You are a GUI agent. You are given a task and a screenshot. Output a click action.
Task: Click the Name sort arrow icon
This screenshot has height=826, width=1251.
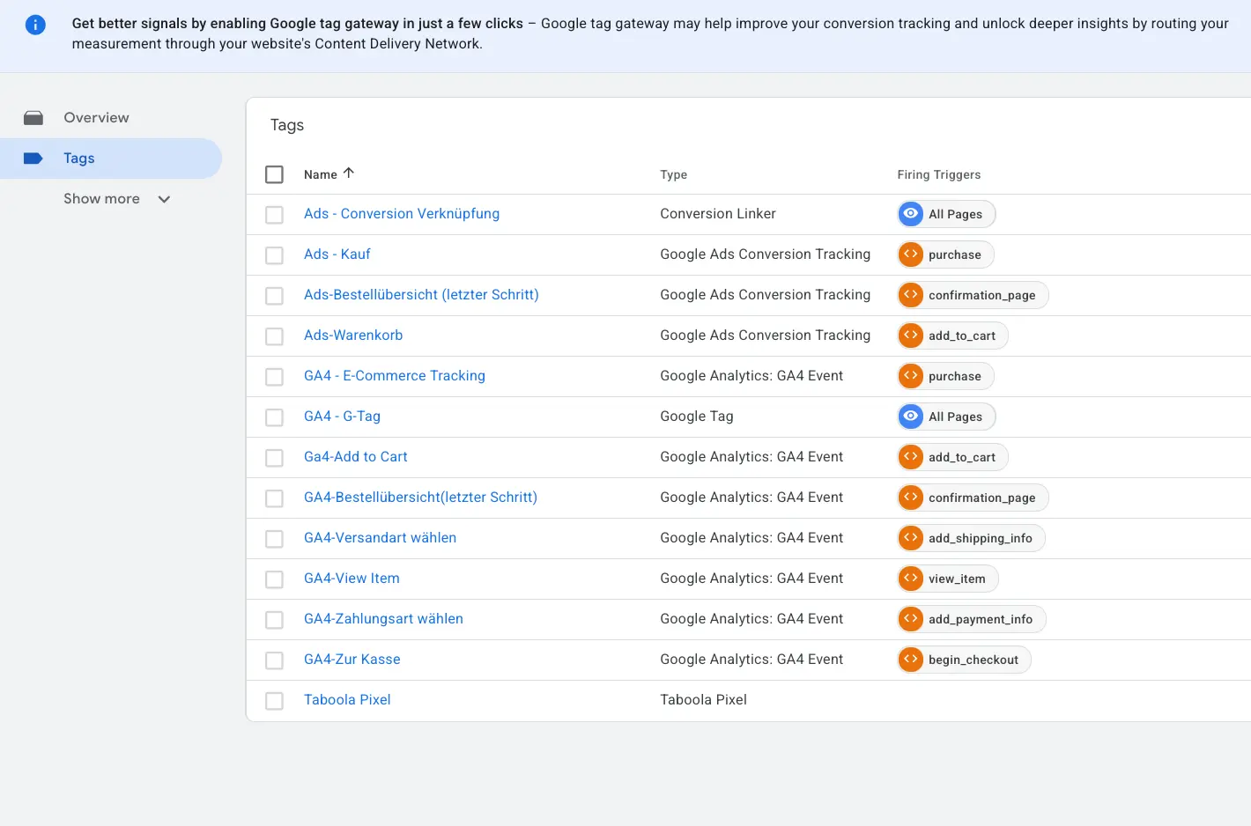[349, 173]
